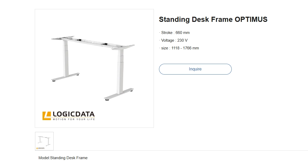Click the size specification label
This screenshot has height=163, width=308.
tap(164, 48)
